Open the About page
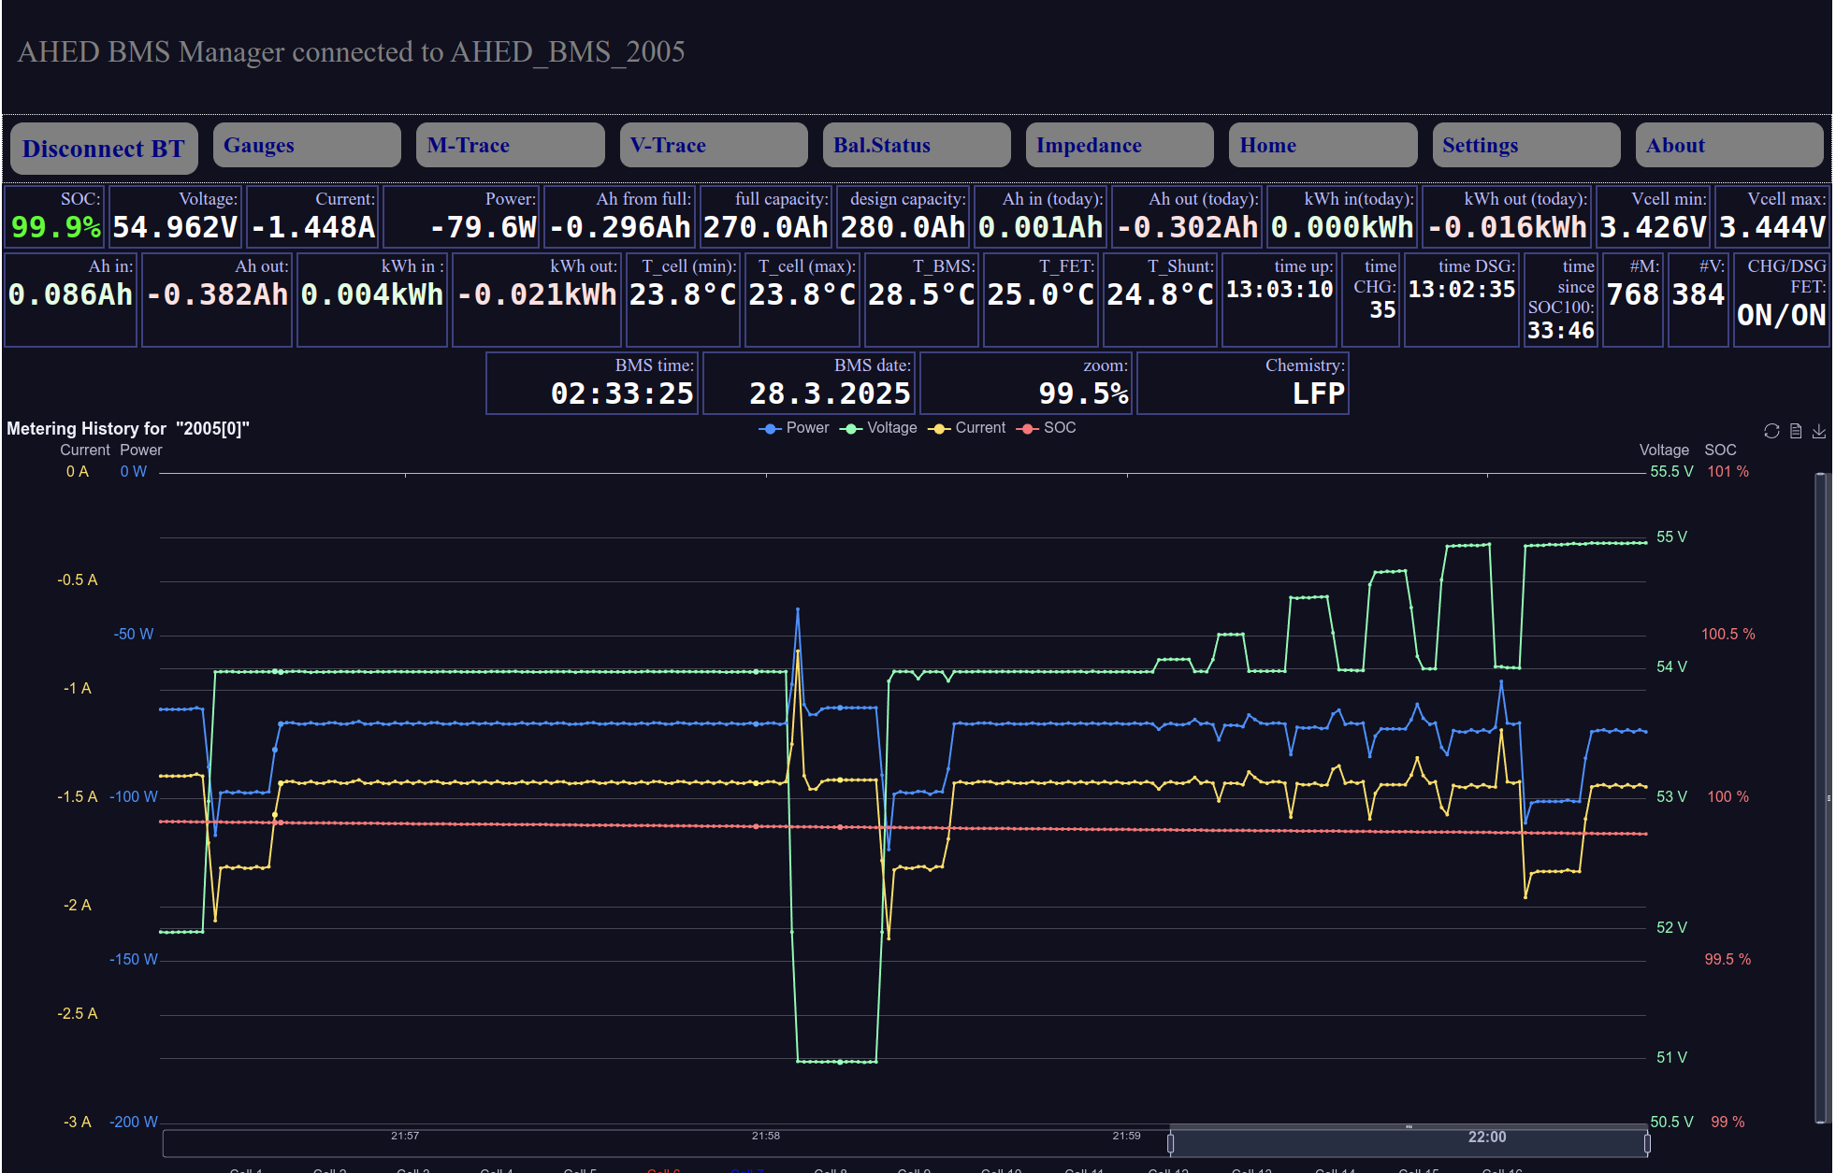Viewport: 1836px width, 1173px height. (x=1728, y=146)
